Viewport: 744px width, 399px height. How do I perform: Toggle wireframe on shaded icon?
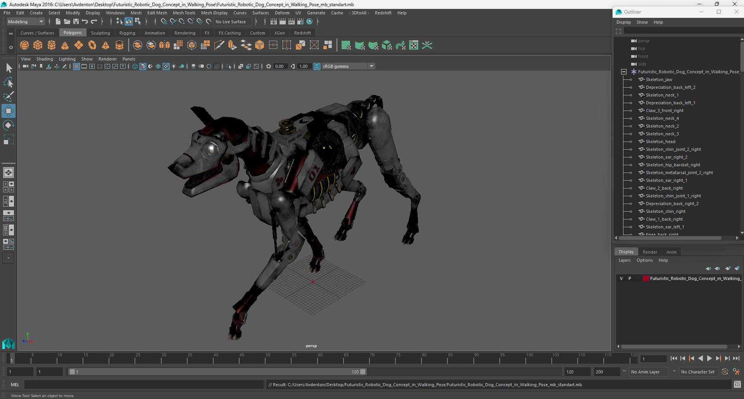tap(158, 66)
